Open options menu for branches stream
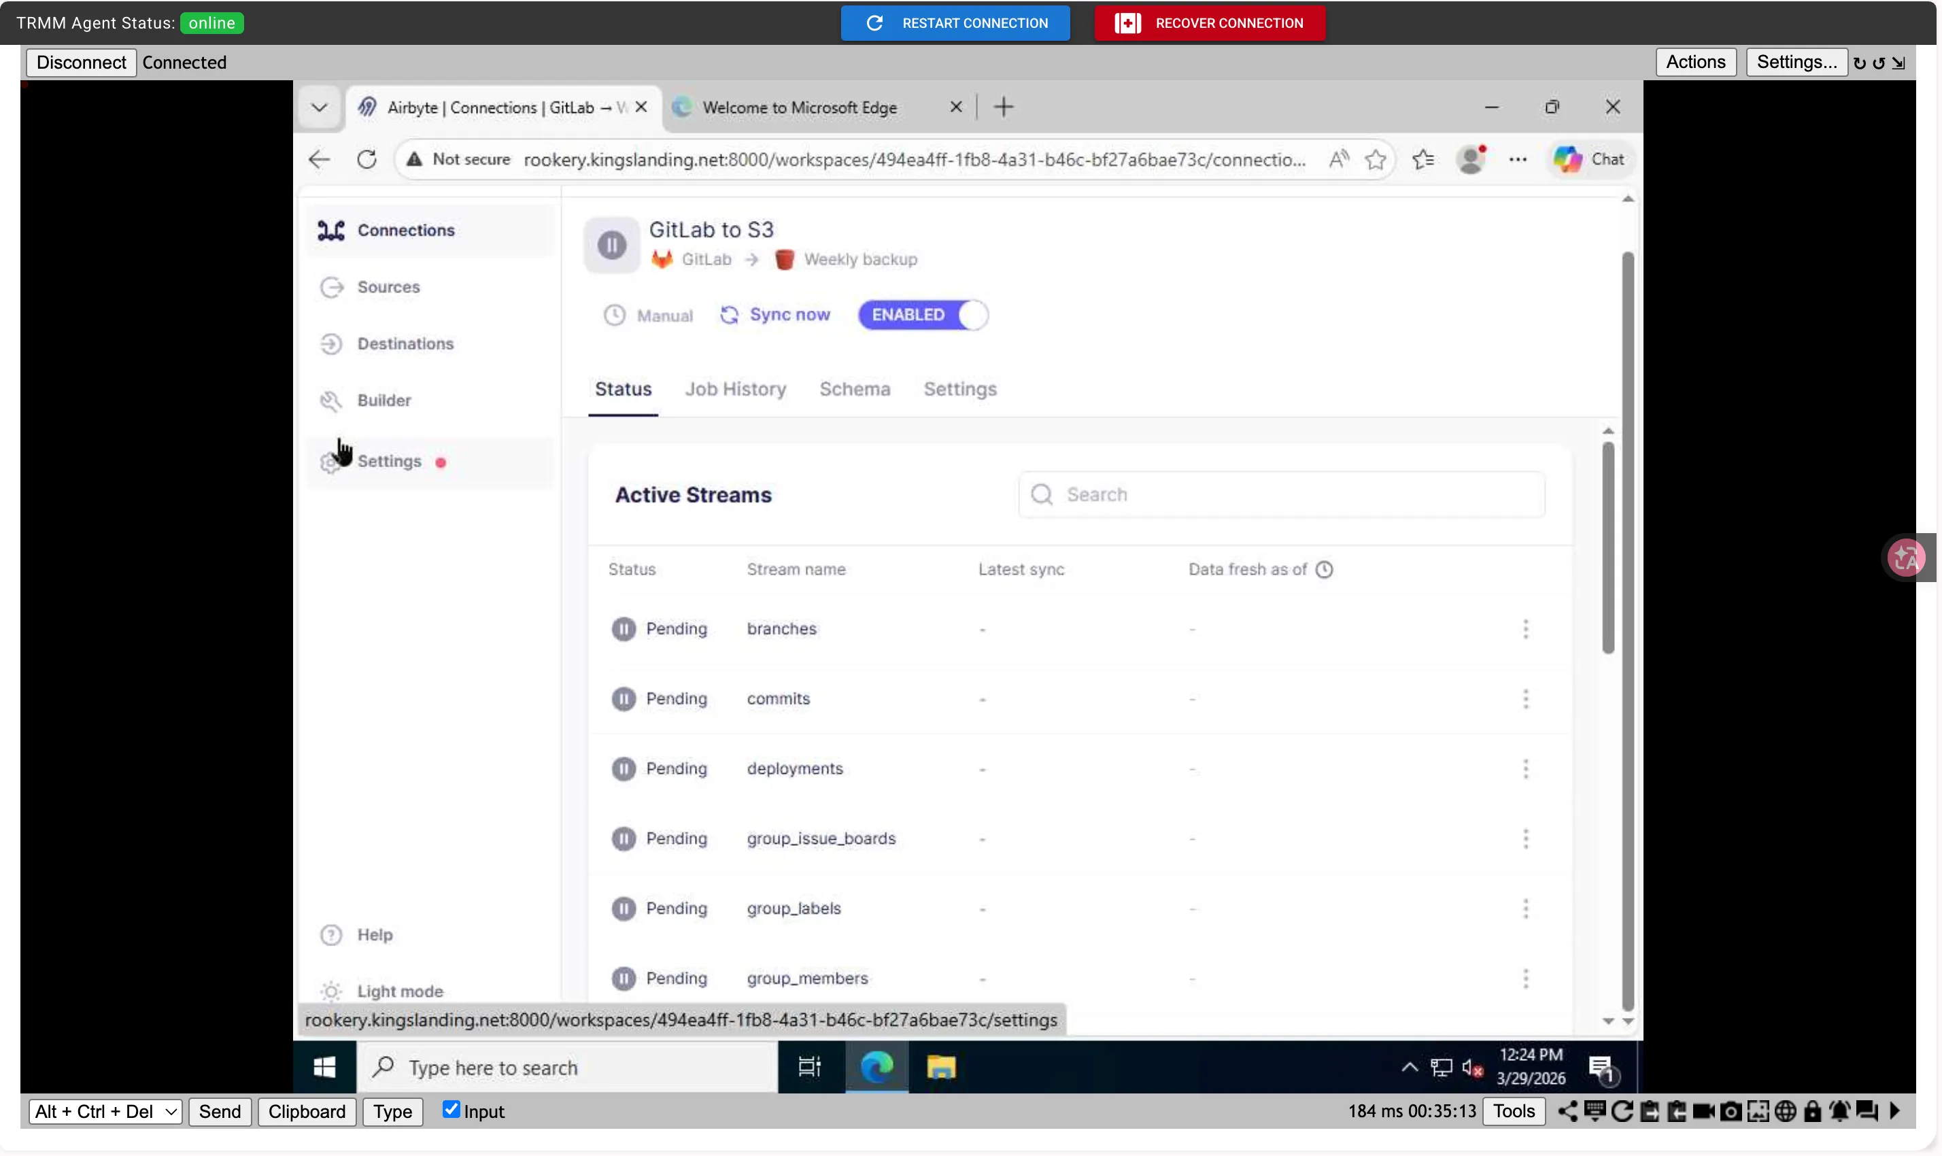The width and height of the screenshot is (1942, 1156). [1525, 628]
